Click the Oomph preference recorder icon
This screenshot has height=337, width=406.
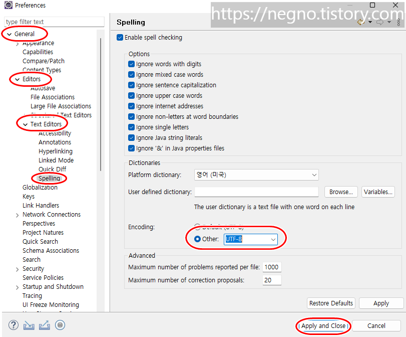pyautogui.click(x=60, y=325)
